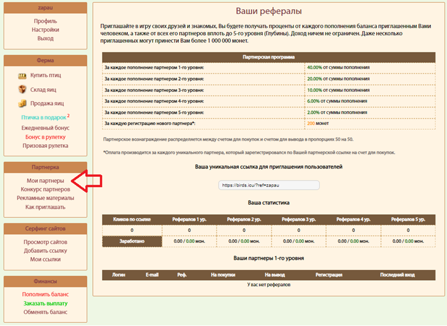This screenshot has height=326, width=447.
Task: Click the Партнерская программа table header
Action: click(x=268, y=57)
